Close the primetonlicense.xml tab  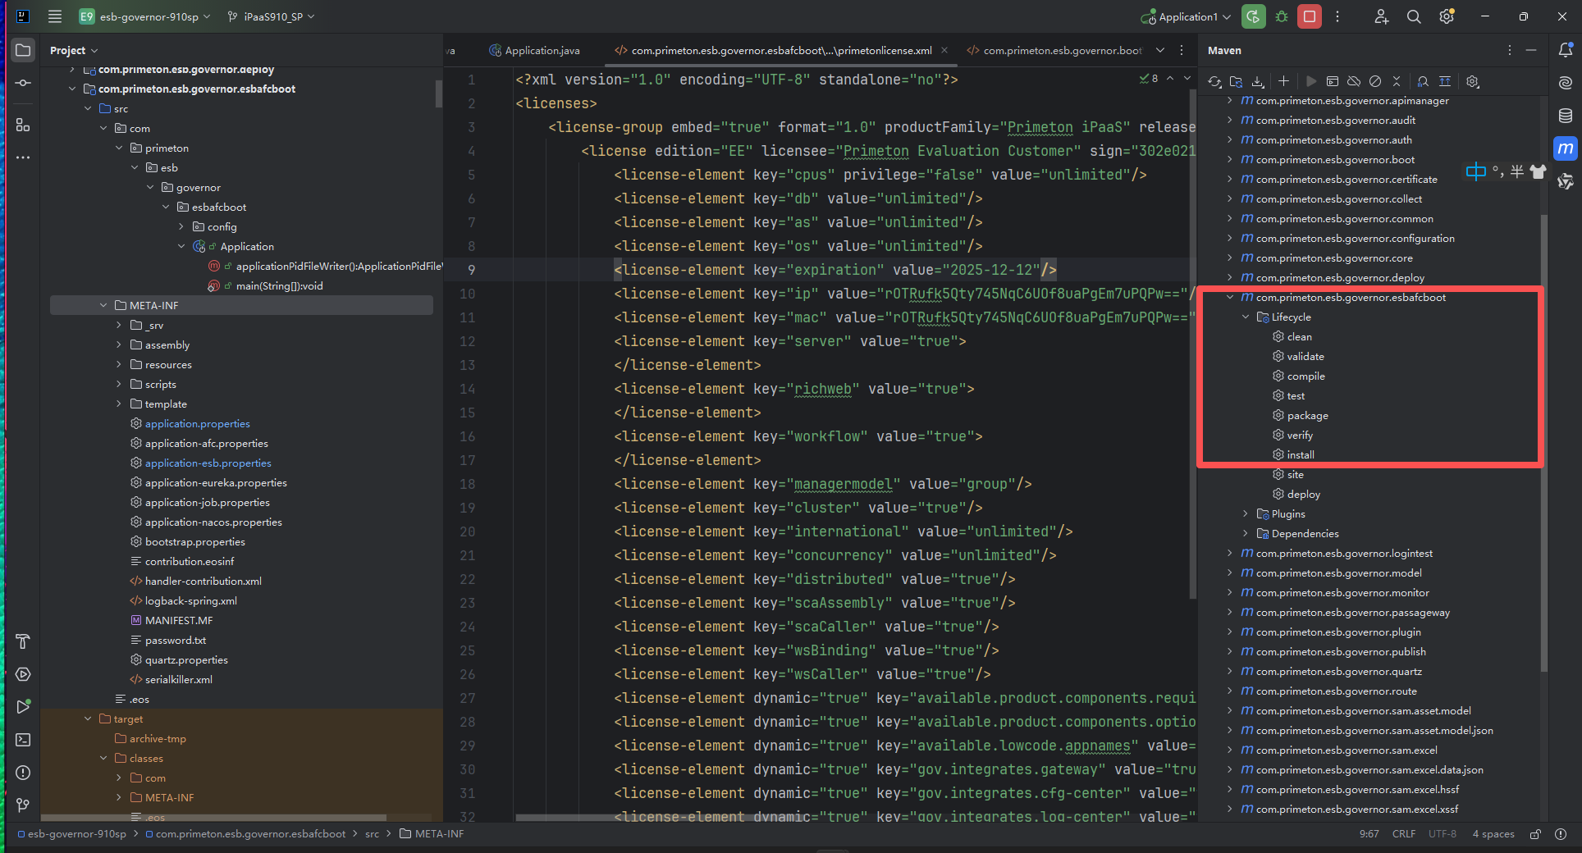click(x=944, y=50)
